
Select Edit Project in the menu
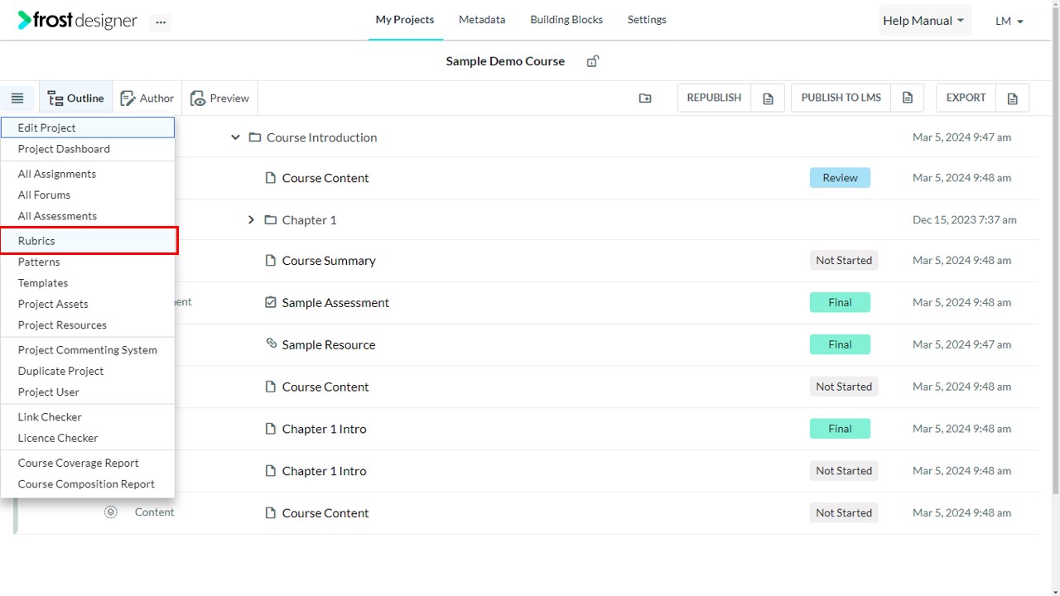[x=88, y=127]
